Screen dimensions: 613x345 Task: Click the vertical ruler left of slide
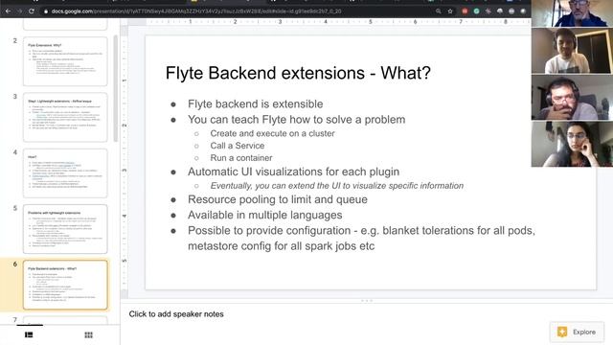pyautogui.click(x=125, y=162)
